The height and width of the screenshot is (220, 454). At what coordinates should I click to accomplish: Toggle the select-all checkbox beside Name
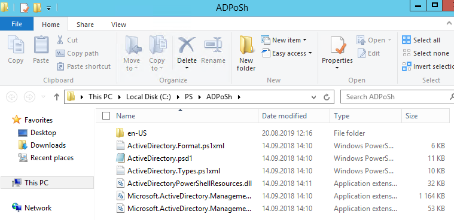click(106, 116)
